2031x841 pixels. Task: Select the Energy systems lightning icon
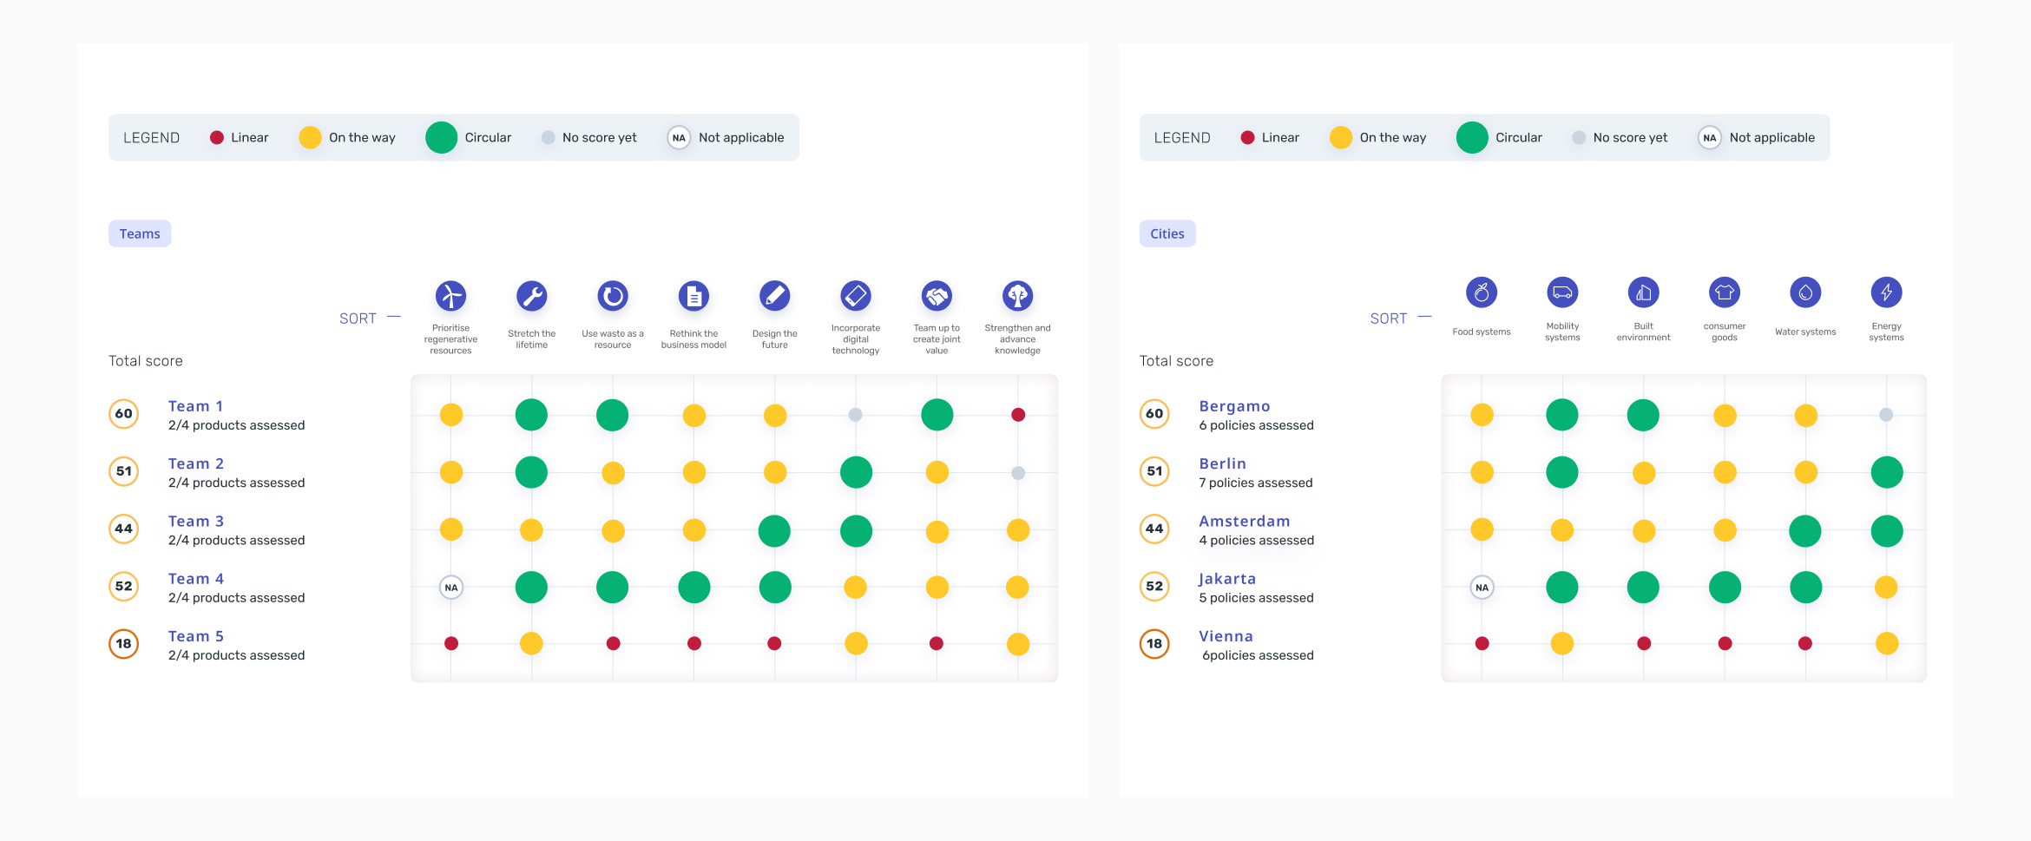point(1886,292)
